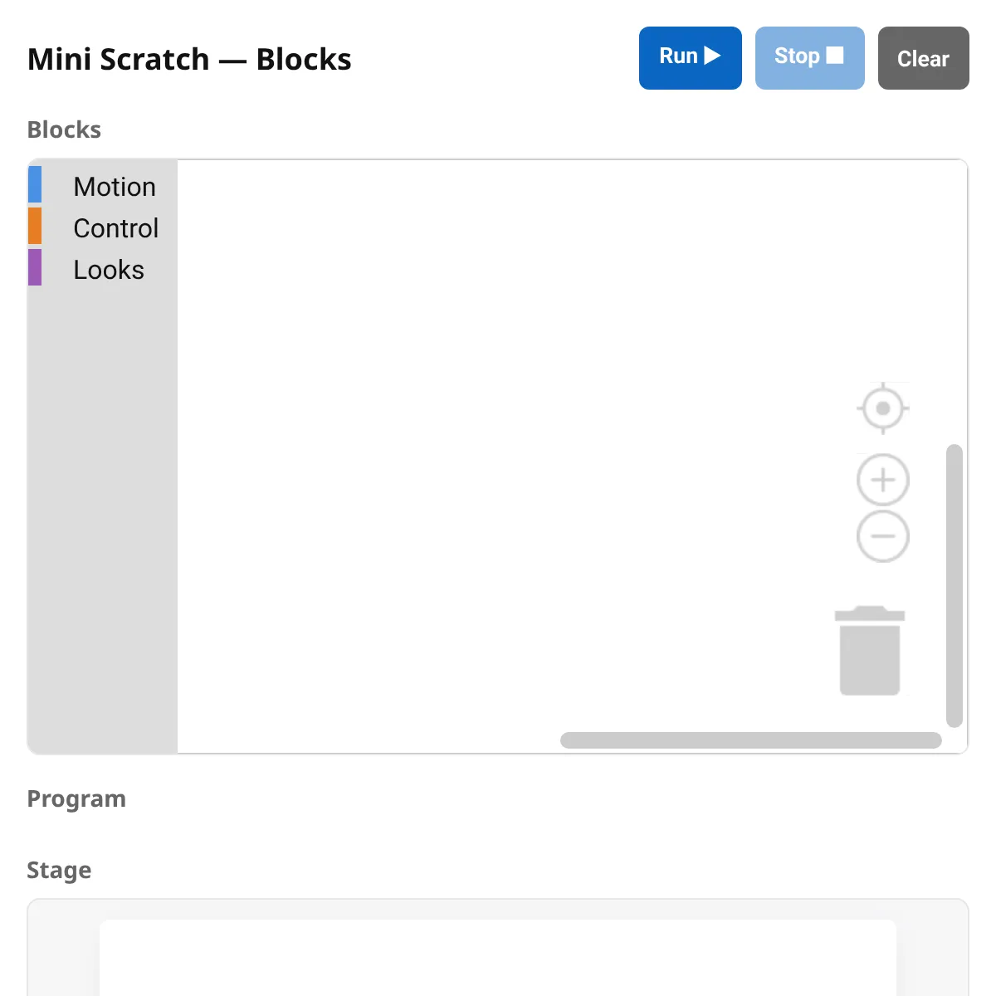This screenshot has width=996, height=996.
Task: Click the orange Control color swatch
Action: (35, 226)
